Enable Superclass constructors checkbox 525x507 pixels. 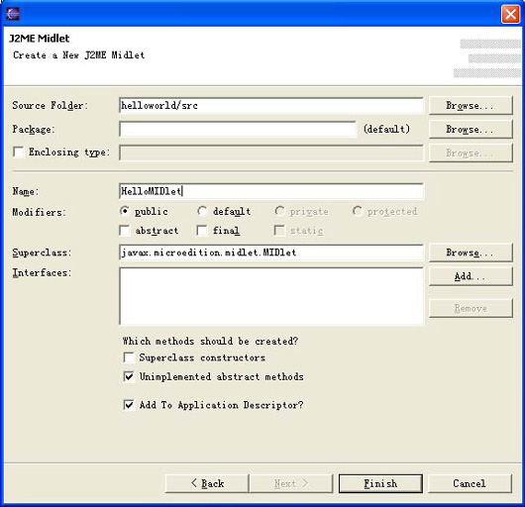click(129, 357)
